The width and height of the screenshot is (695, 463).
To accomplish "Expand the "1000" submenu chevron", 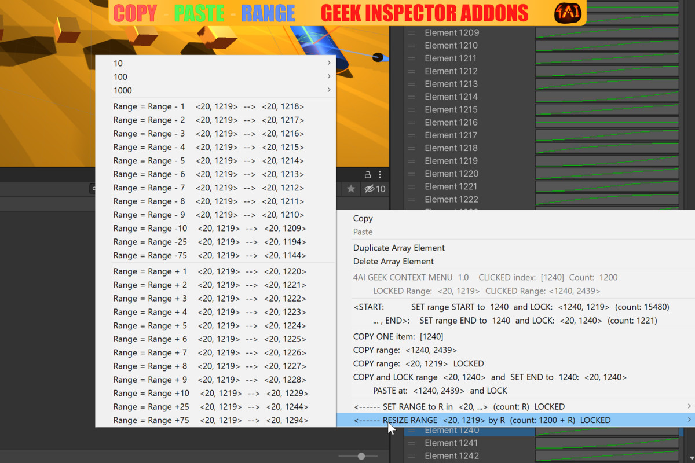I will (x=328, y=90).
